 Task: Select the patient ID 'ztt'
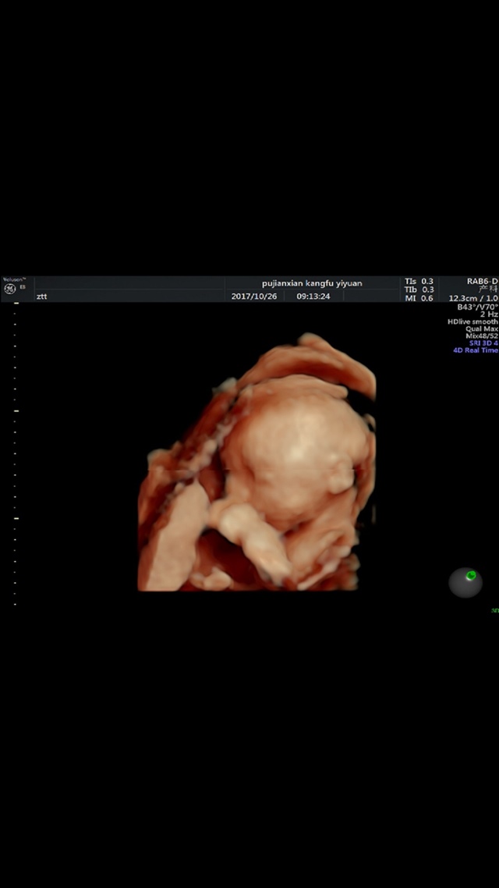coord(41,297)
